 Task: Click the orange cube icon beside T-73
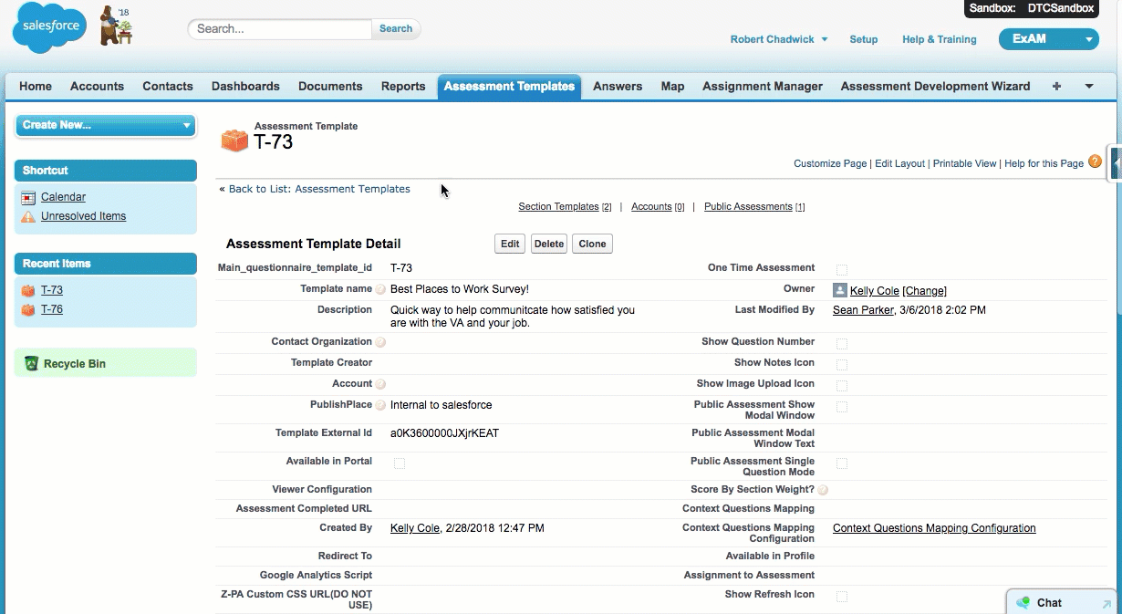(x=28, y=290)
